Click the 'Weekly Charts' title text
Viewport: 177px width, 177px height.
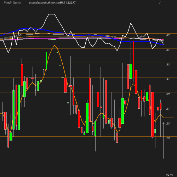[12, 2]
